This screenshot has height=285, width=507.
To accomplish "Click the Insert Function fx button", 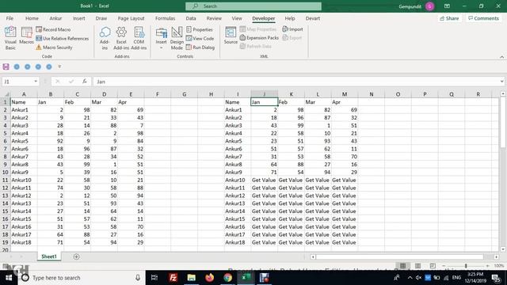I will pos(85,82).
